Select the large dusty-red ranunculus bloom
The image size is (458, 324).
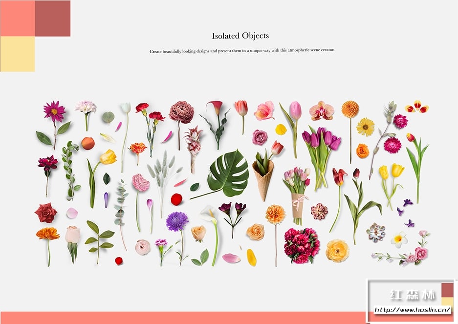click(181, 125)
